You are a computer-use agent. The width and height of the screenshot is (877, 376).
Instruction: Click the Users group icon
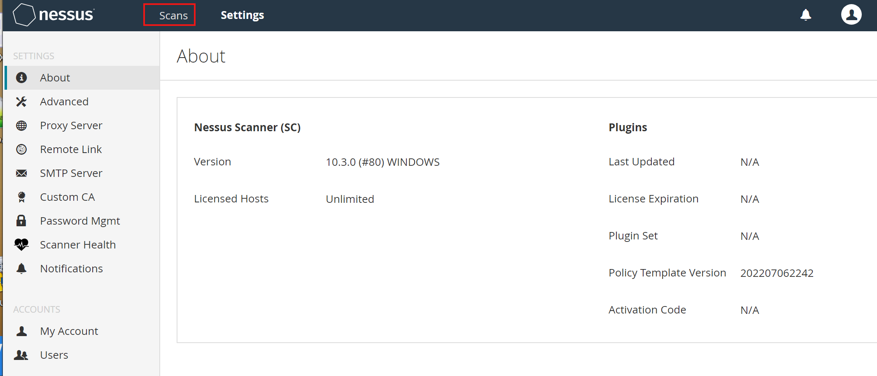coord(21,355)
